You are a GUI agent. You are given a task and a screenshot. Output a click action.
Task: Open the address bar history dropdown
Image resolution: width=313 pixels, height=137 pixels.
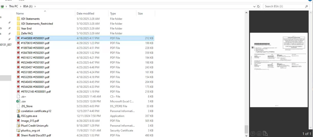(x=254, y=6)
